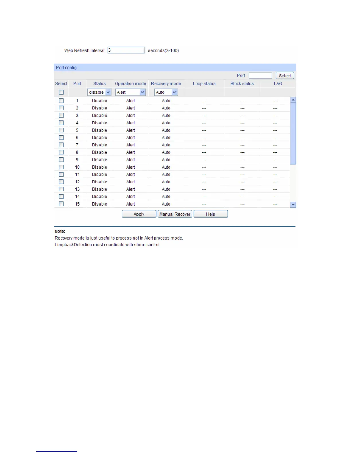
Task: Check the box for port 3
Action: pyautogui.click(x=61, y=115)
